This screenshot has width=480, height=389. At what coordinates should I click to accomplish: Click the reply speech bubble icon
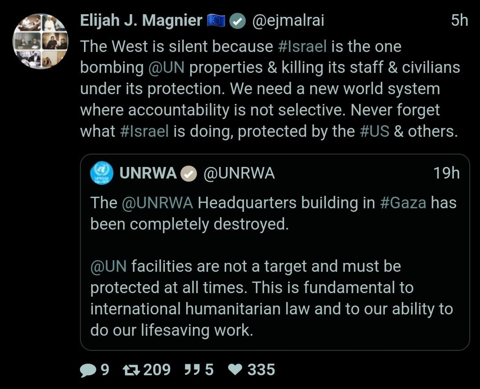tap(88, 370)
